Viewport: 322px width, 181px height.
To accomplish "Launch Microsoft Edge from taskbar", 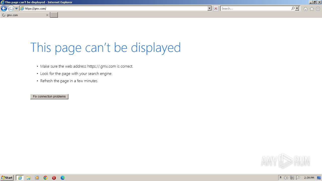I will point(63,178).
